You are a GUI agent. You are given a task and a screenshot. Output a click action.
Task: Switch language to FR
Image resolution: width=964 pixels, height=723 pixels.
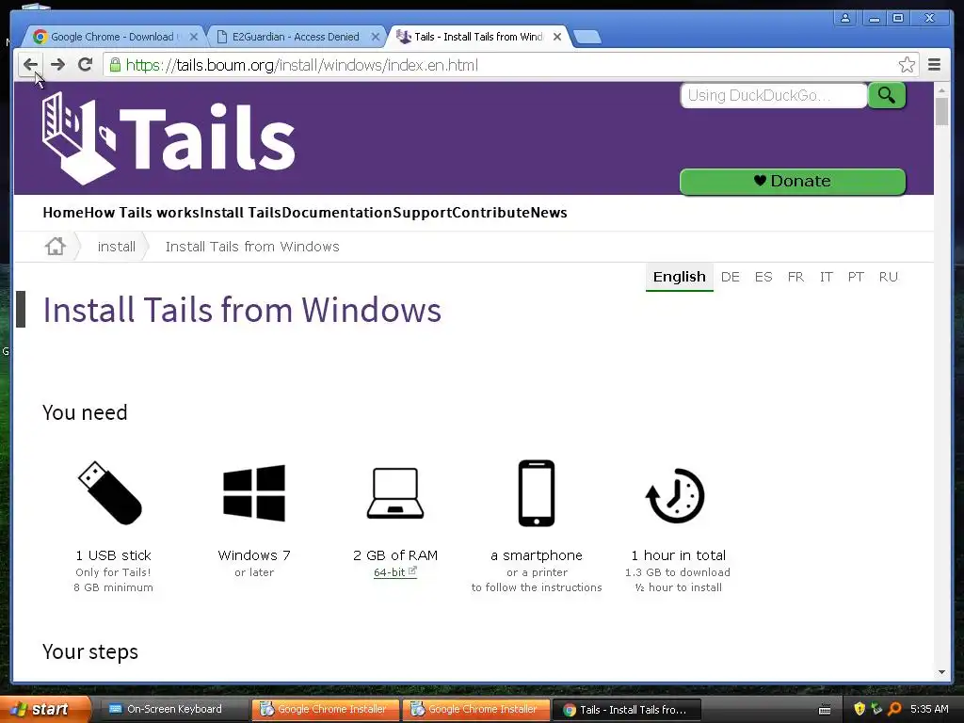click(795, 278)
